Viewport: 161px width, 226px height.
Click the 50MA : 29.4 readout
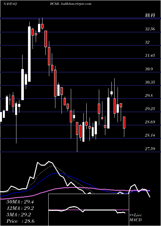[x=20, y=202]
